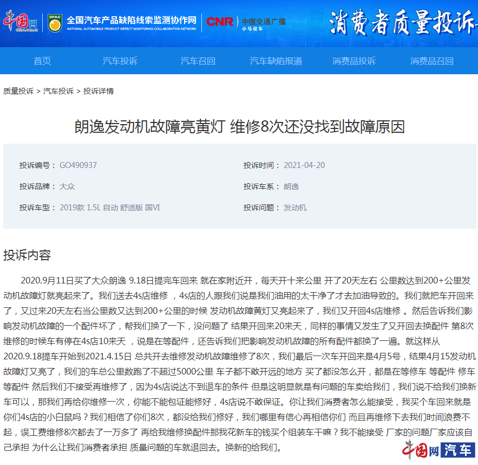The width and height of the screenshot is (478, 465).
Task: Click the 投诉车型 label
Action: tap(37, 208)
